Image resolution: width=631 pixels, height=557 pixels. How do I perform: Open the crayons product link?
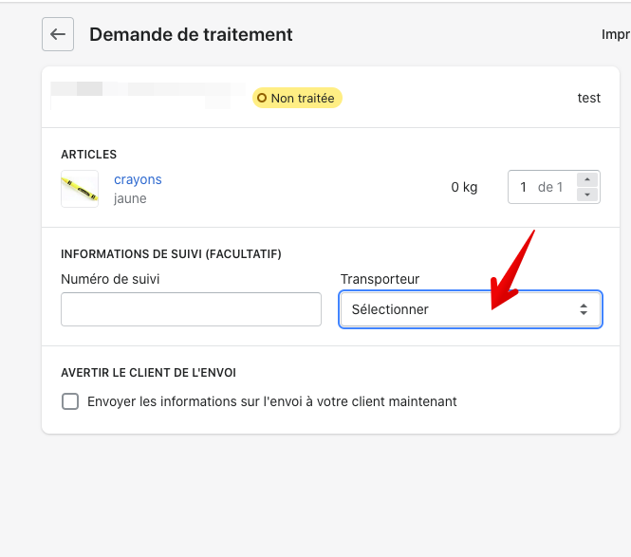pos(138,179)
